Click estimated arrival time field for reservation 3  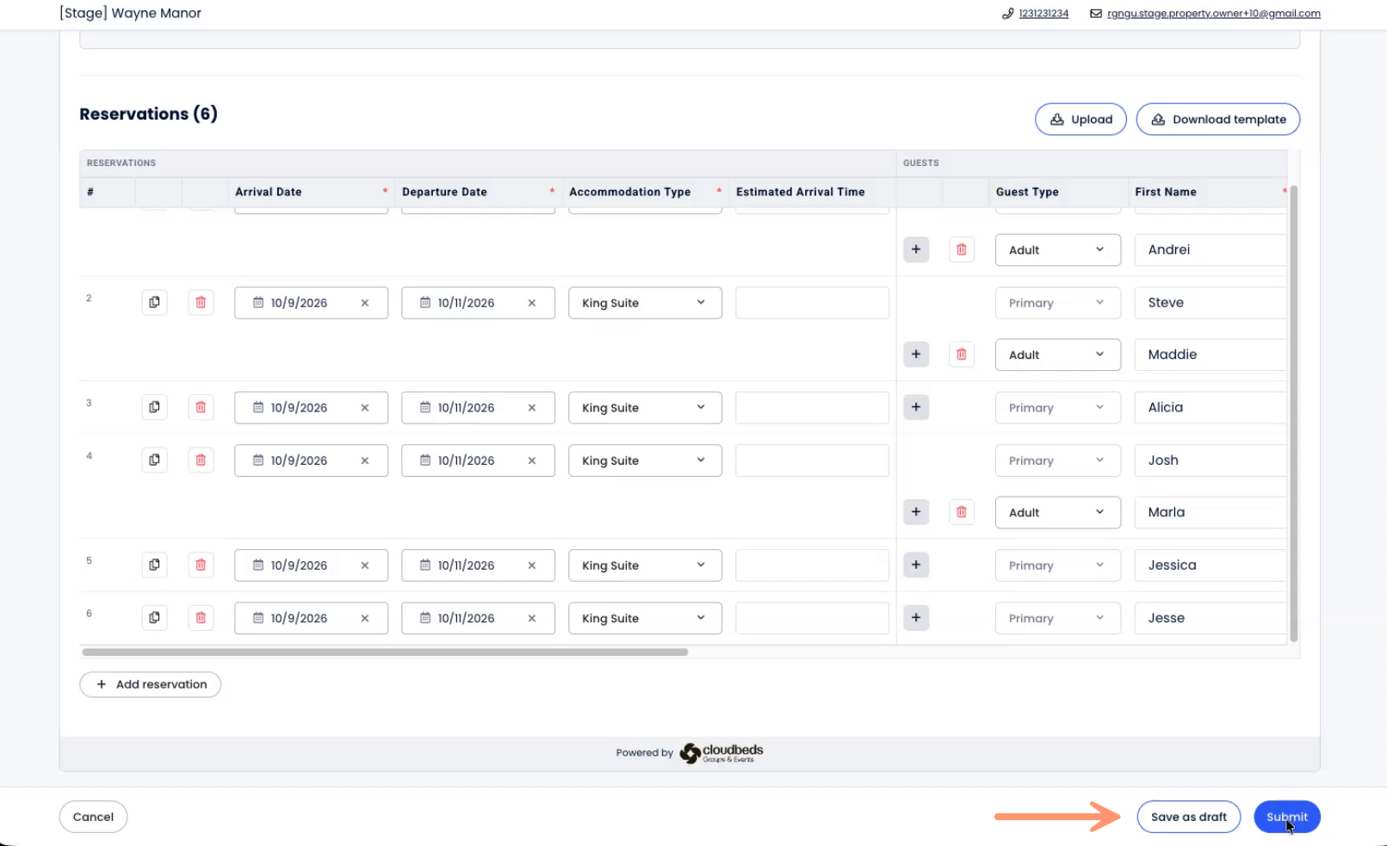811,407
